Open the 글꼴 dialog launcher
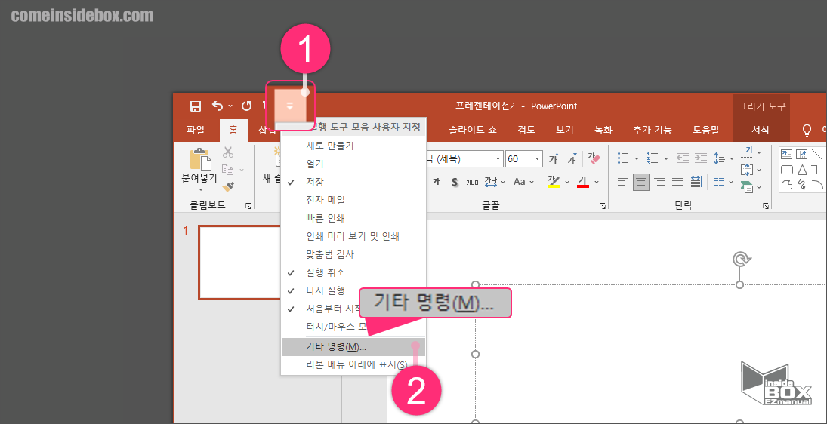 603,207
